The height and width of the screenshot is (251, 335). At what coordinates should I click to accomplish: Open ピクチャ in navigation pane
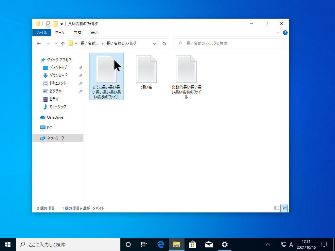(x=55, y=91)
